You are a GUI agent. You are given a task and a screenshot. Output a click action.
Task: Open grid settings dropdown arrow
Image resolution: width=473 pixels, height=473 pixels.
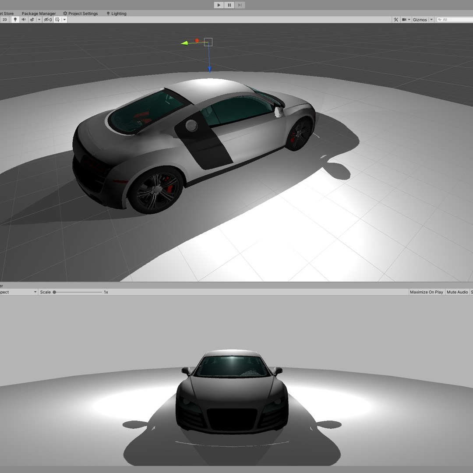[65, 20]
